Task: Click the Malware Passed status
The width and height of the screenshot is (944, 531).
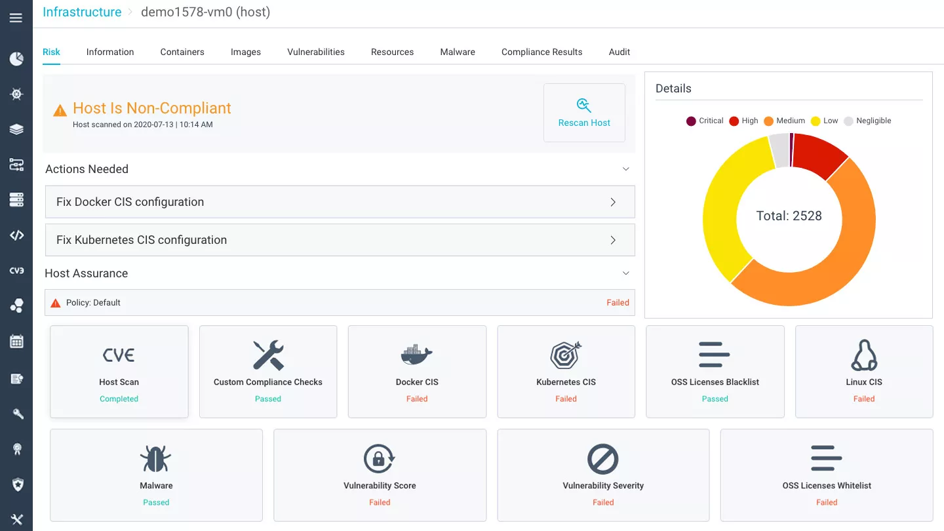Action: point(156,502)
